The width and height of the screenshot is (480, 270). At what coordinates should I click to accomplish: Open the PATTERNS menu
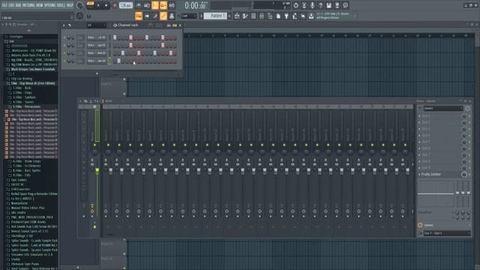point(28,5)
